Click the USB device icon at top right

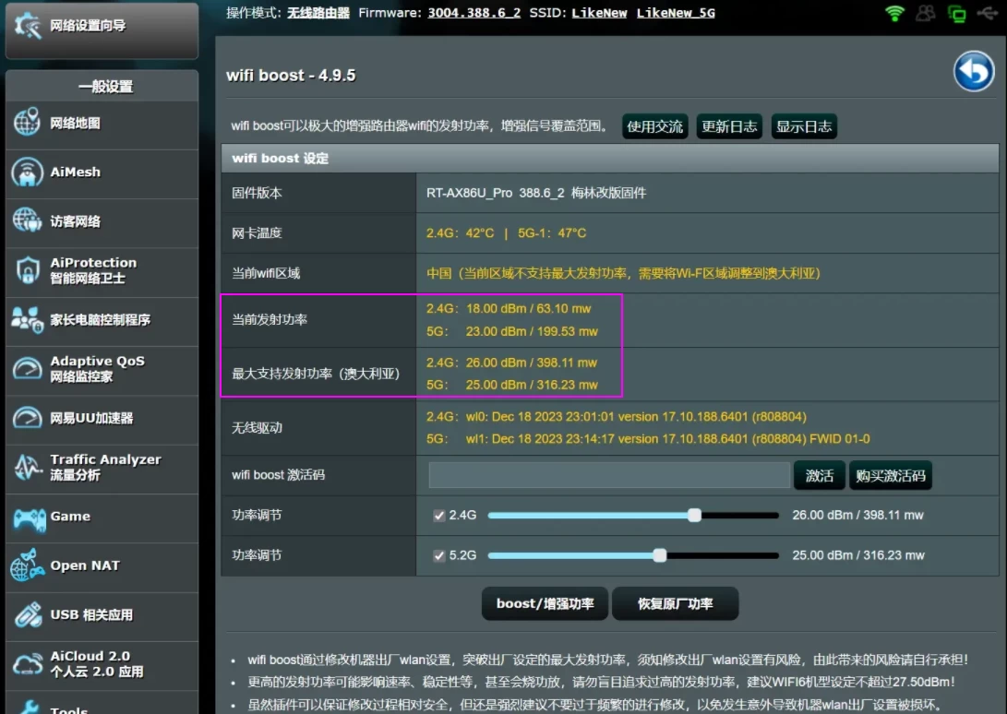(986, 14)
